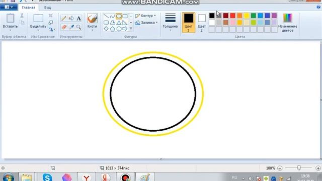
Task: Click the zoom out minus button
Action: [x=280, y=168]
